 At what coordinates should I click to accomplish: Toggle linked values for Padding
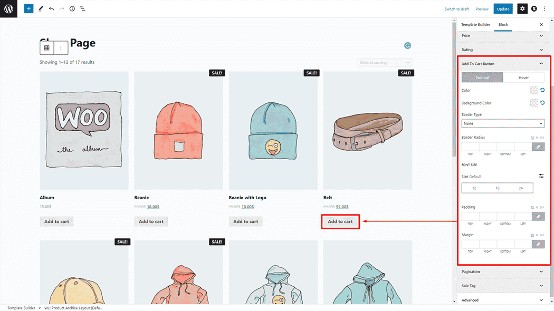click(x=538, y=216)
